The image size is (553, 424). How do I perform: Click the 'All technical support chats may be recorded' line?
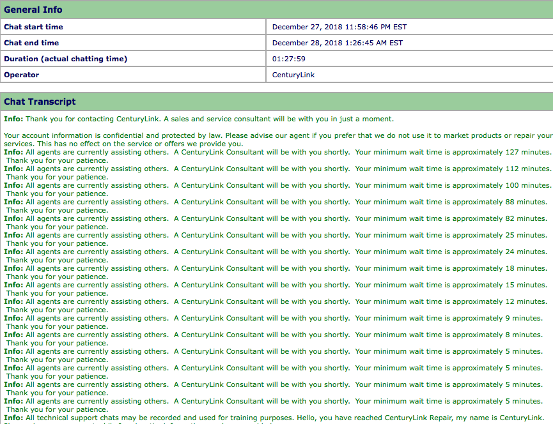click(x=274, y=418)
